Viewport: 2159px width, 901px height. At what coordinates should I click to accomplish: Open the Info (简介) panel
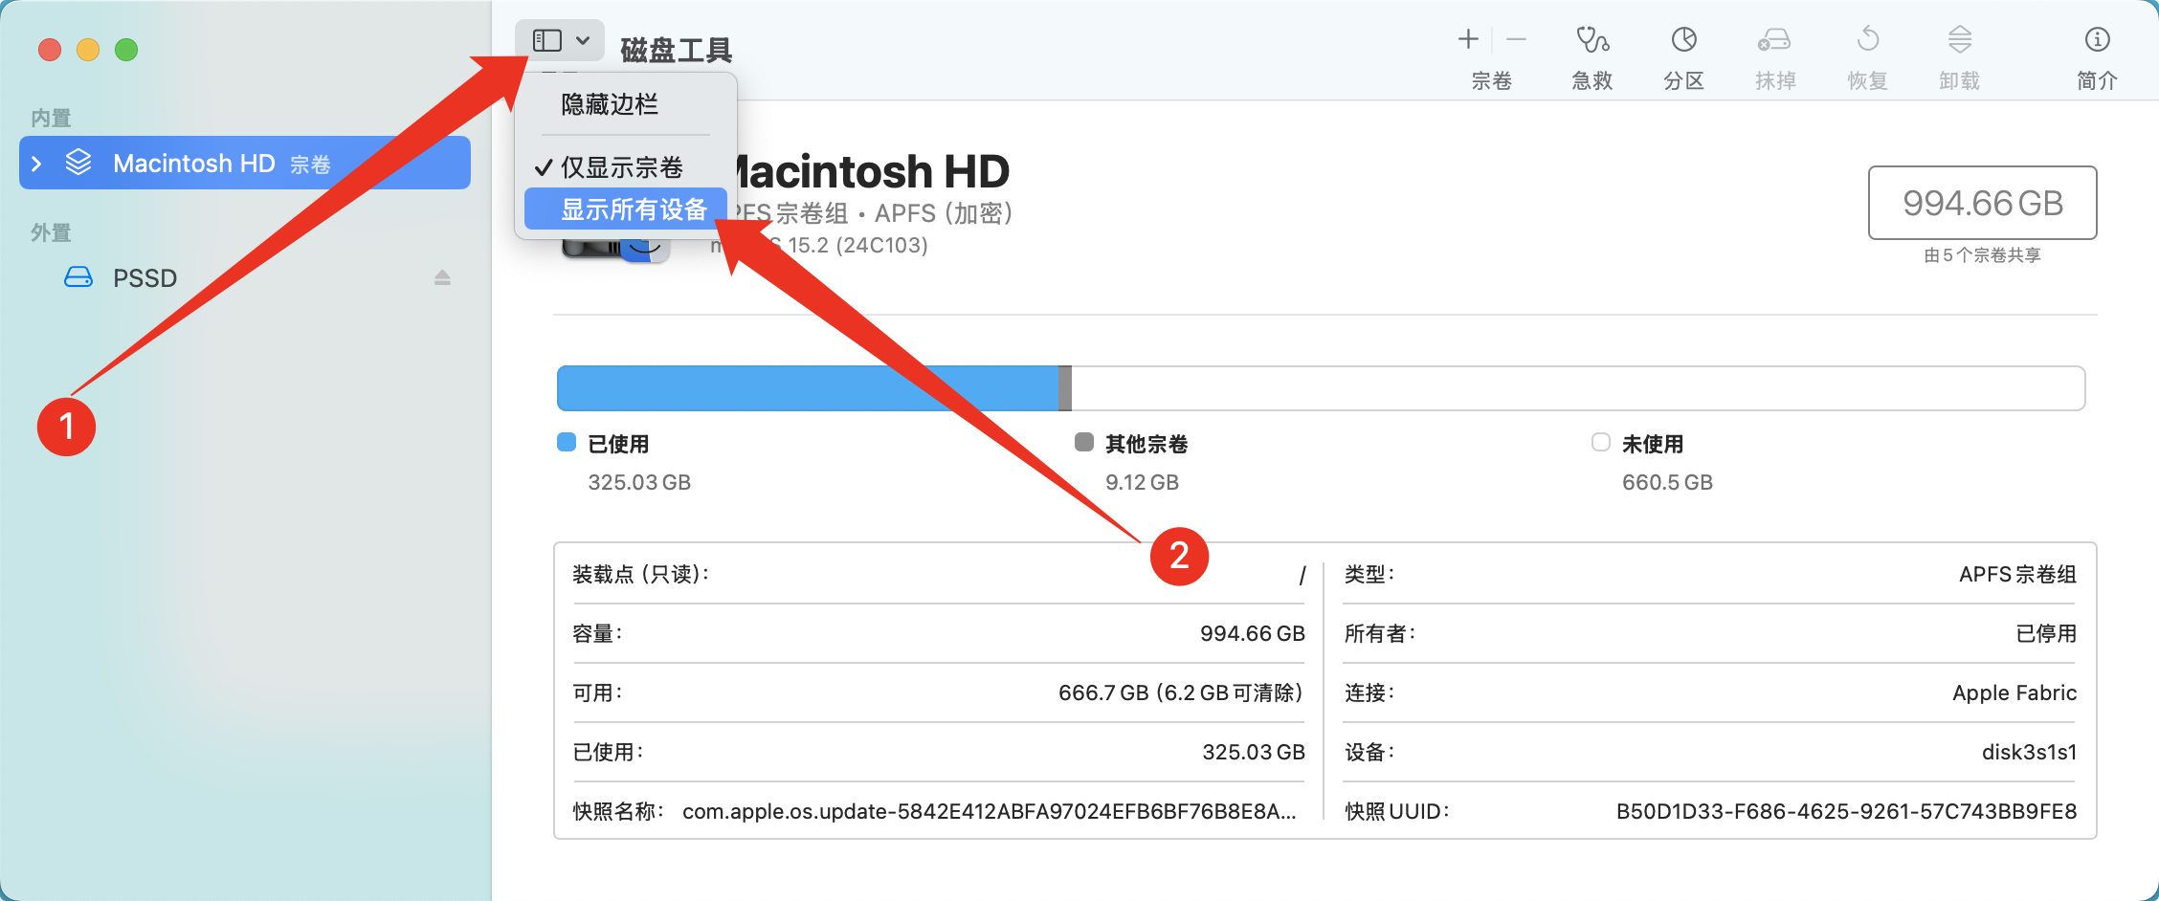[2097, 40]
